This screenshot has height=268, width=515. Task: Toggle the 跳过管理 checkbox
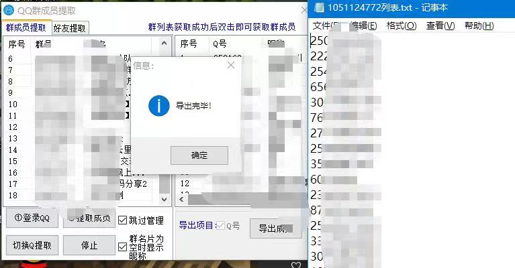pyautogui.click(x=123, y=220)
